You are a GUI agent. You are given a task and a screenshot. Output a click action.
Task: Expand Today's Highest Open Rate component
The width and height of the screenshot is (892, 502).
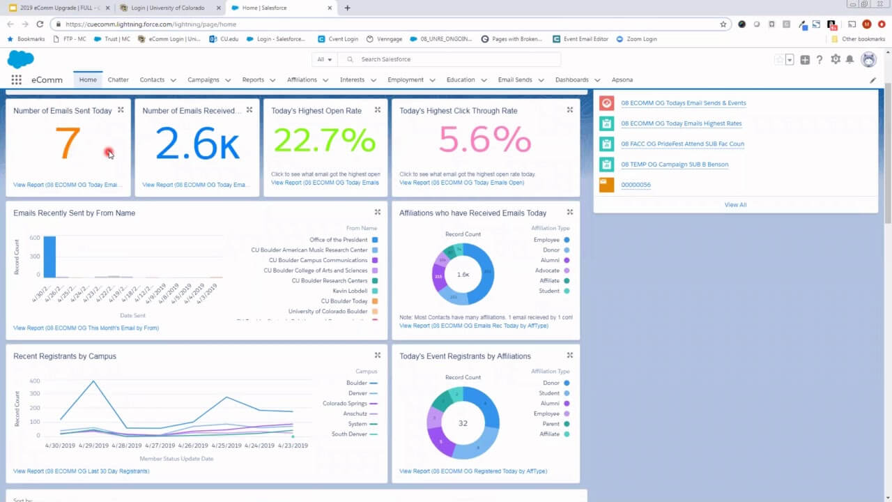point(378,110)
